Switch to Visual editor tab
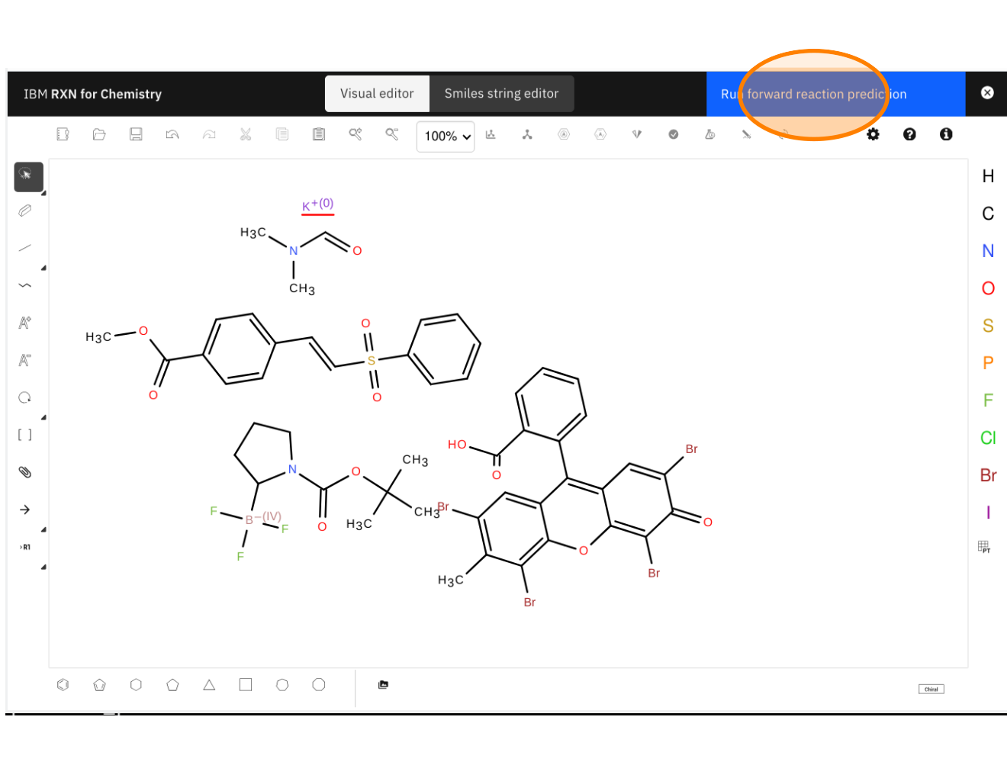Viewport: 1007px width, 778px height. pyautogui.click(x=377, y=94)
